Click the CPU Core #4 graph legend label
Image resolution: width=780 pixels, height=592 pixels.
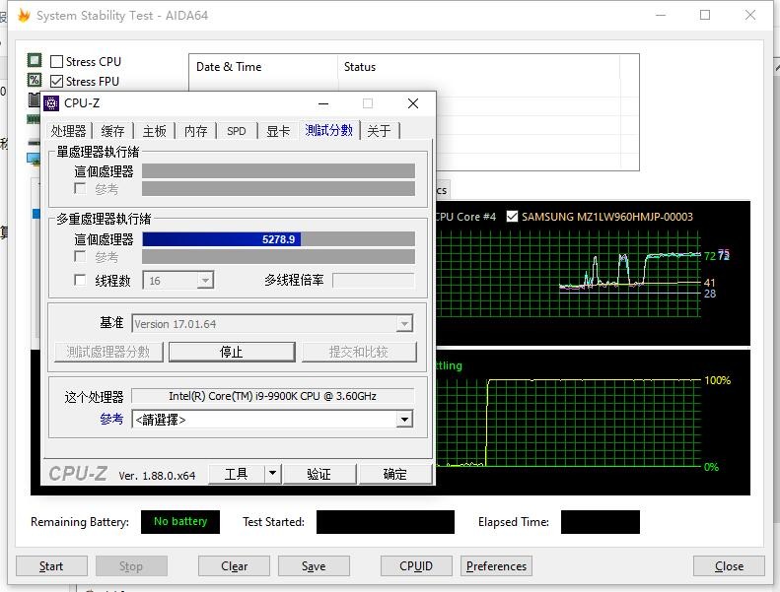466,217
